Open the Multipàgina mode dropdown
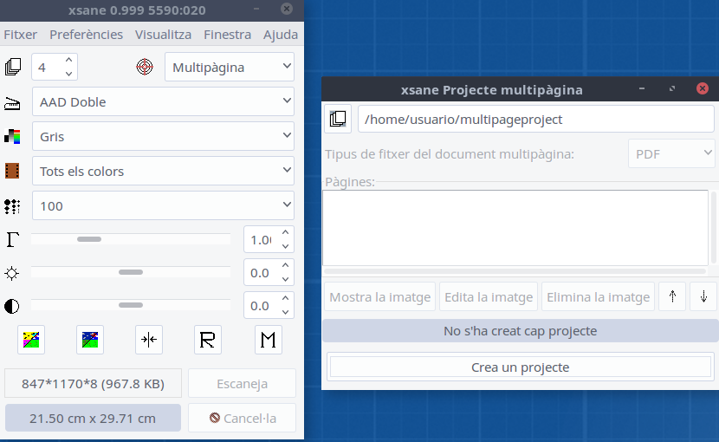 230,67
